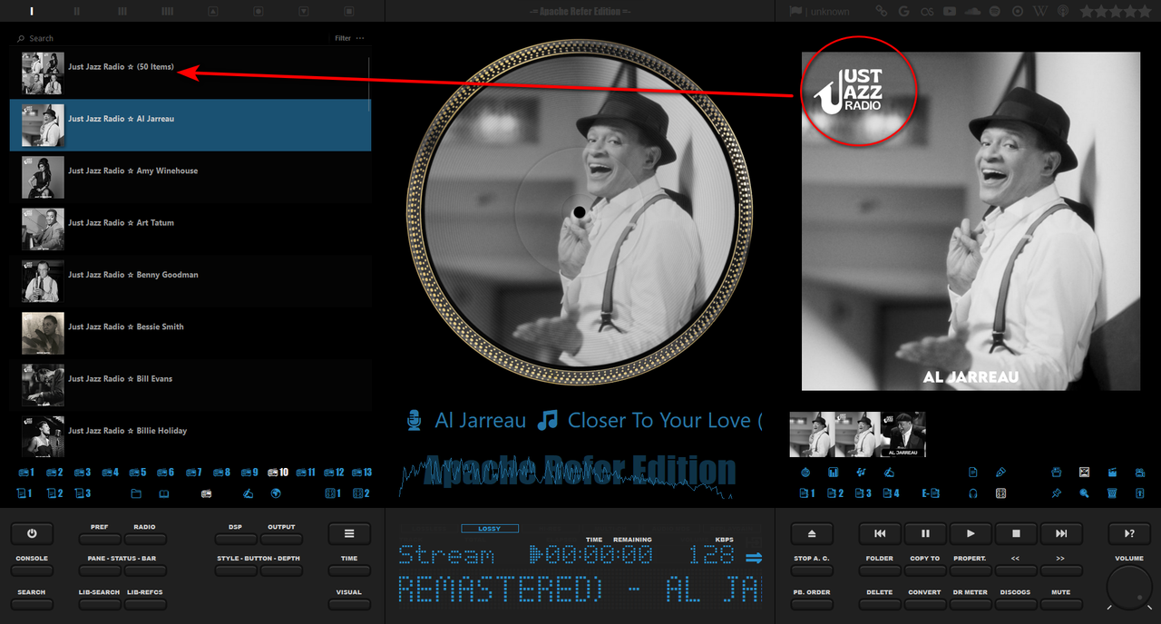Click the LIB-SEARCH button
This screenshot has height=624, width=1161.
pyautogui.click(x=100, y=604)
